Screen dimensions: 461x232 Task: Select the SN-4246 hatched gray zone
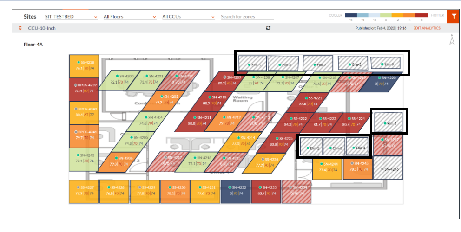[x=388, y=168]
